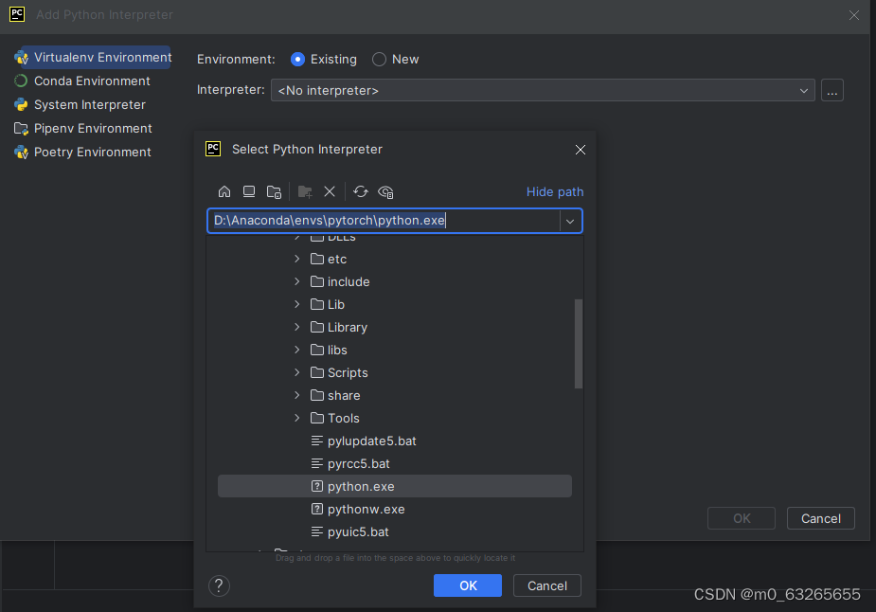The height and width of the screenshot is (612, 876).
Task: Click the interpreter browse '...' button
Action: [831, 91]
